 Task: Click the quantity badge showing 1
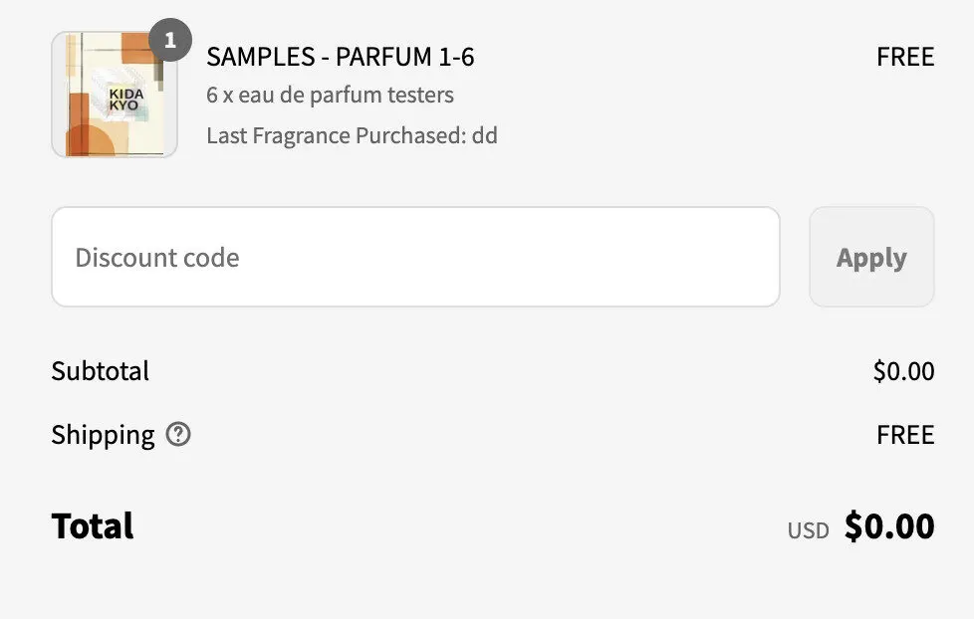click(x=170, y=41)
